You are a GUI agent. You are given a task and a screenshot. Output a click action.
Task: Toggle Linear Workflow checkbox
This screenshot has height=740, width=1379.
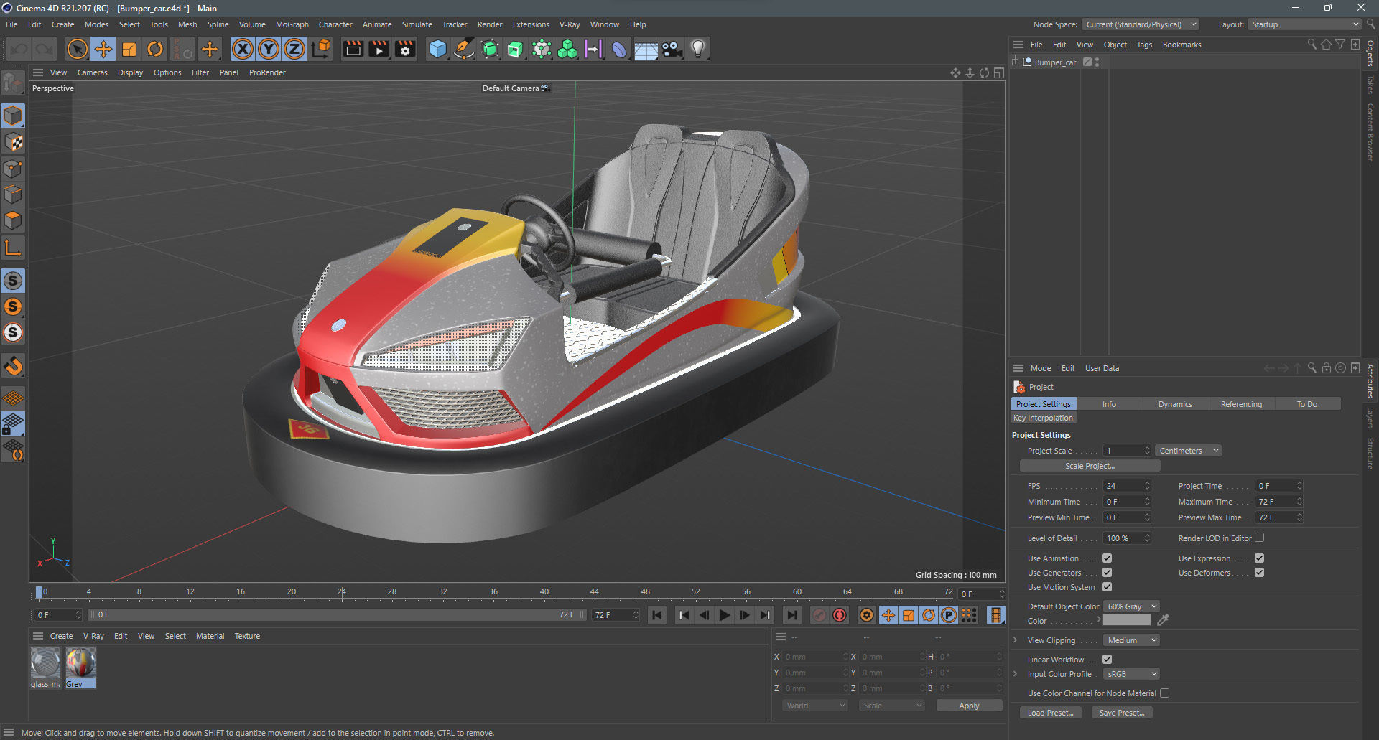tap(1107, 660)
